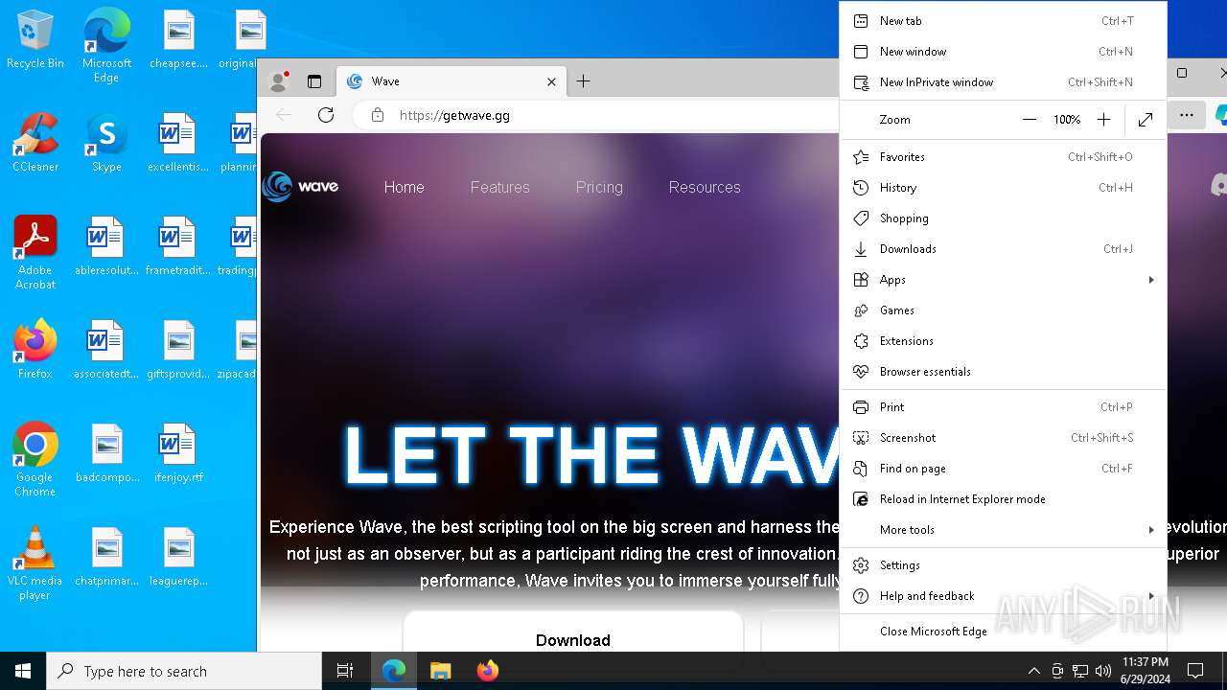Select Find on page
The height and width of the screenshot is (690, 1227).
[x=1003, y=469]
